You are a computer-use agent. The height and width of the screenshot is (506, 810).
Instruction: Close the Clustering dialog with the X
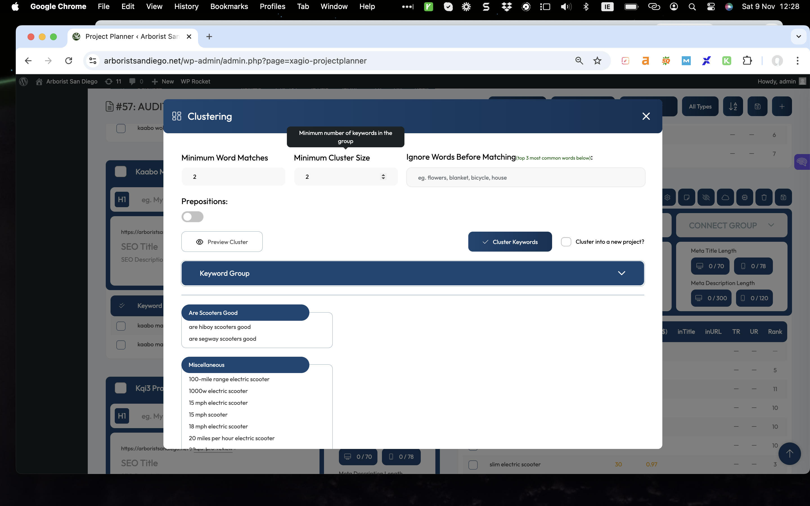coord(646,116)
